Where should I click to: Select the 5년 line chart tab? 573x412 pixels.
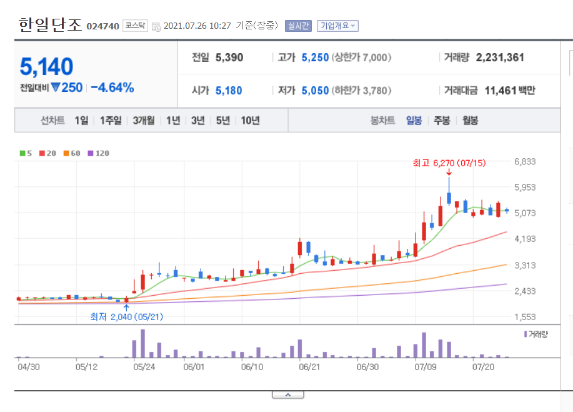coord(223,120)
